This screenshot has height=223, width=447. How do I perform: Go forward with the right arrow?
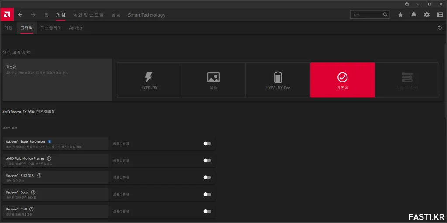34,14
